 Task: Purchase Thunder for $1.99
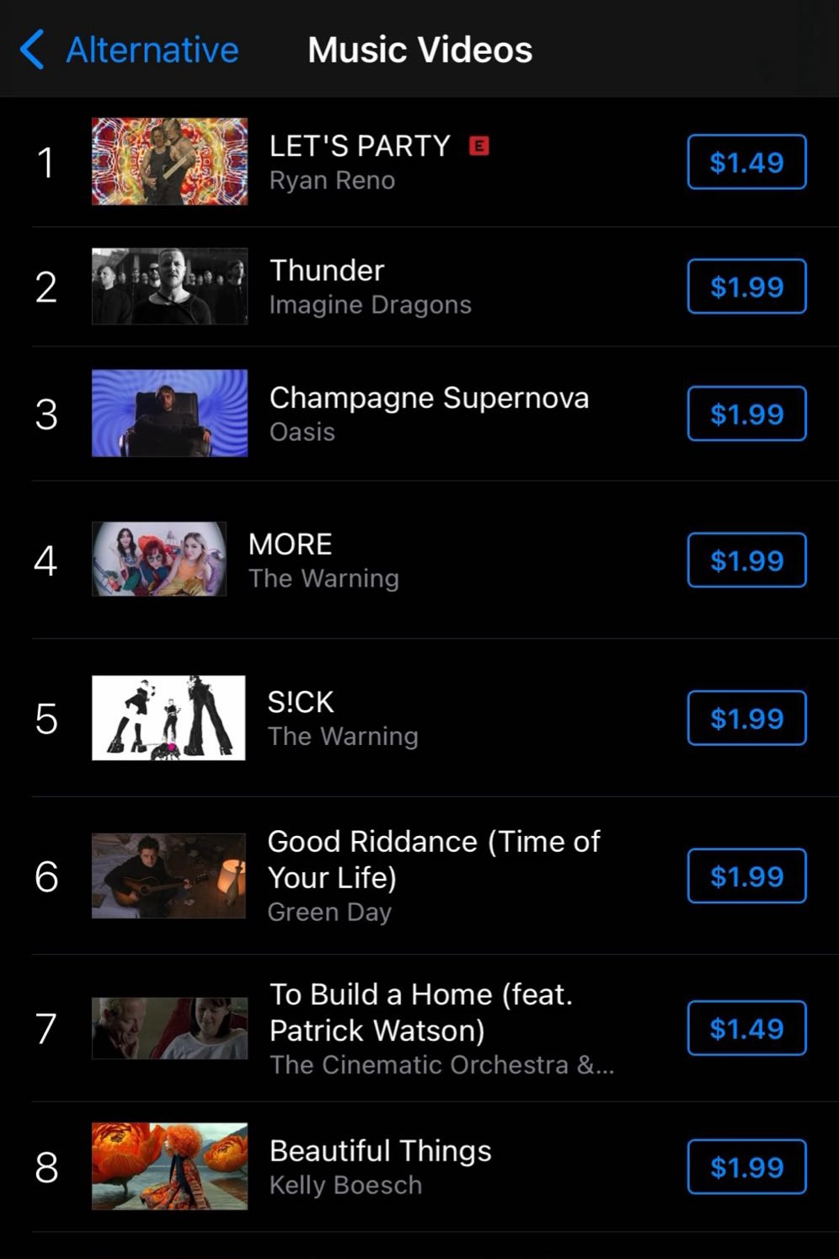click(x=746, y=287)
